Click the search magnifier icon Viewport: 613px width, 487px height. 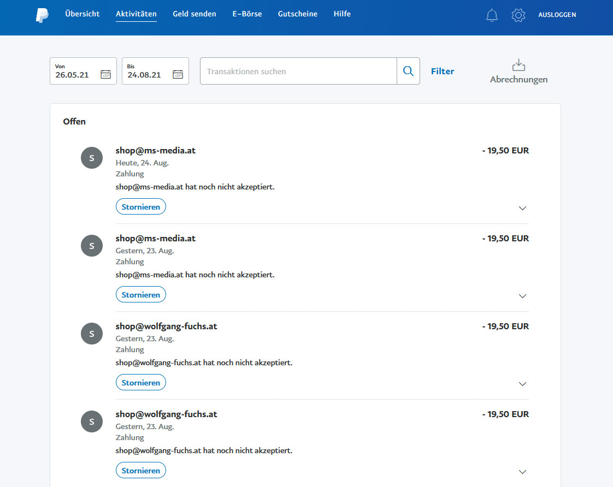pos(408,71)
